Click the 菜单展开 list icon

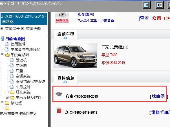pos(2,29)
